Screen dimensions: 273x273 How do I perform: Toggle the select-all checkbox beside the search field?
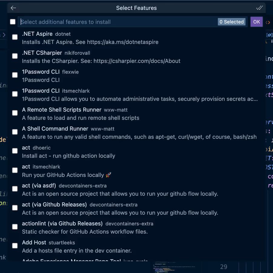pos(13,22)
